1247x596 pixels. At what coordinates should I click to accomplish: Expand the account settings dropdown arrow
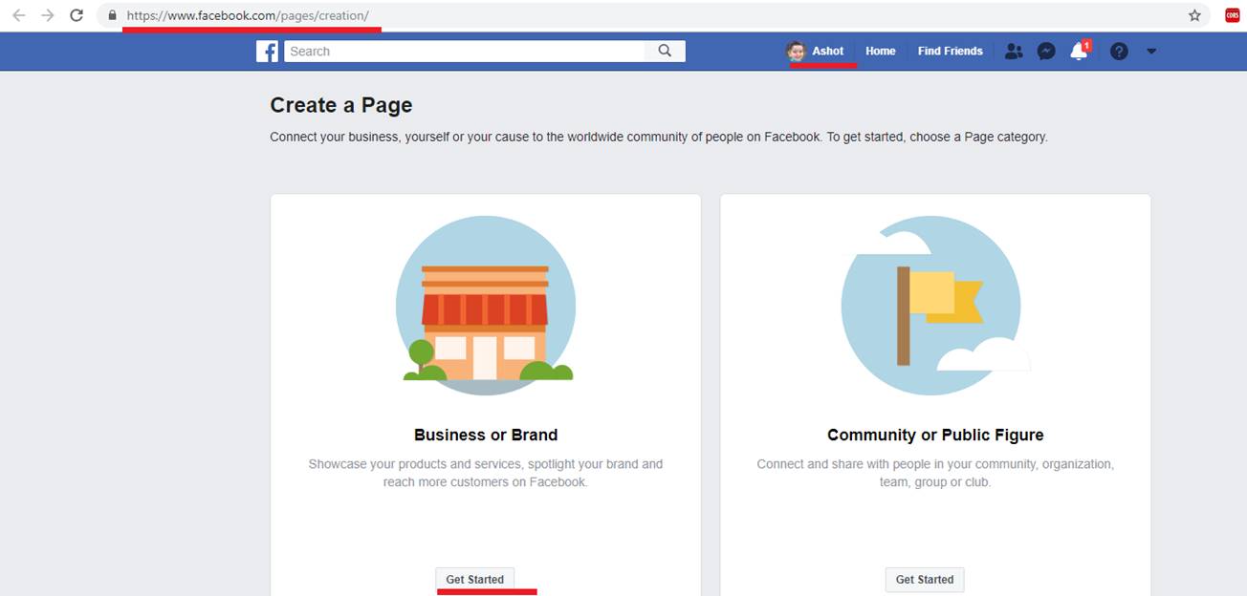[1151, 52]
